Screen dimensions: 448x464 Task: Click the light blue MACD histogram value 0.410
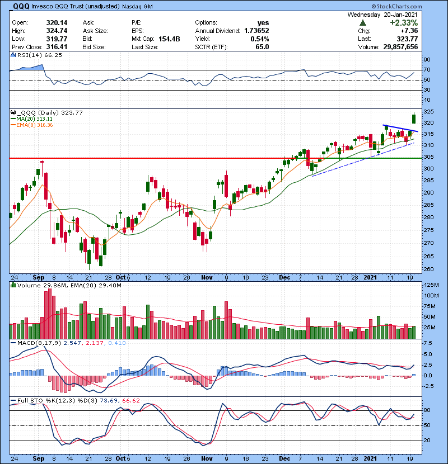(x=117, y=343)
